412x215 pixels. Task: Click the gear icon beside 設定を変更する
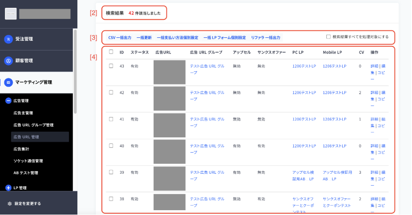10,204
